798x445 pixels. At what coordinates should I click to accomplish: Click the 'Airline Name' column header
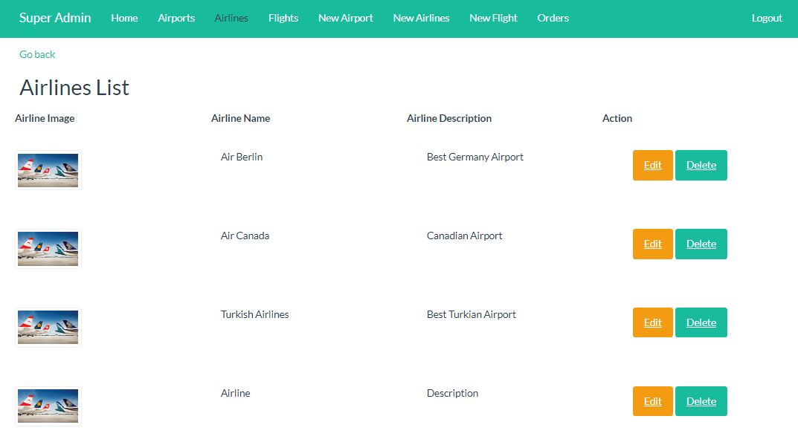click(x=240, y=118)
